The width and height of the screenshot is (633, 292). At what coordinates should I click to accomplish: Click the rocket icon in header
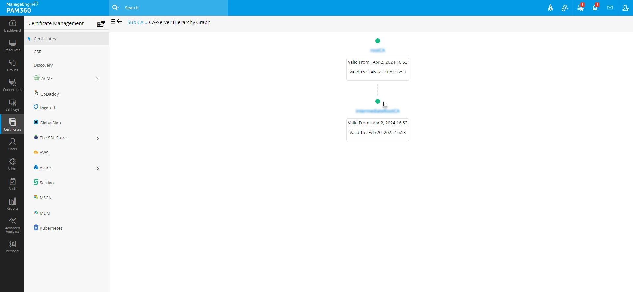click(x=550, y=8)
